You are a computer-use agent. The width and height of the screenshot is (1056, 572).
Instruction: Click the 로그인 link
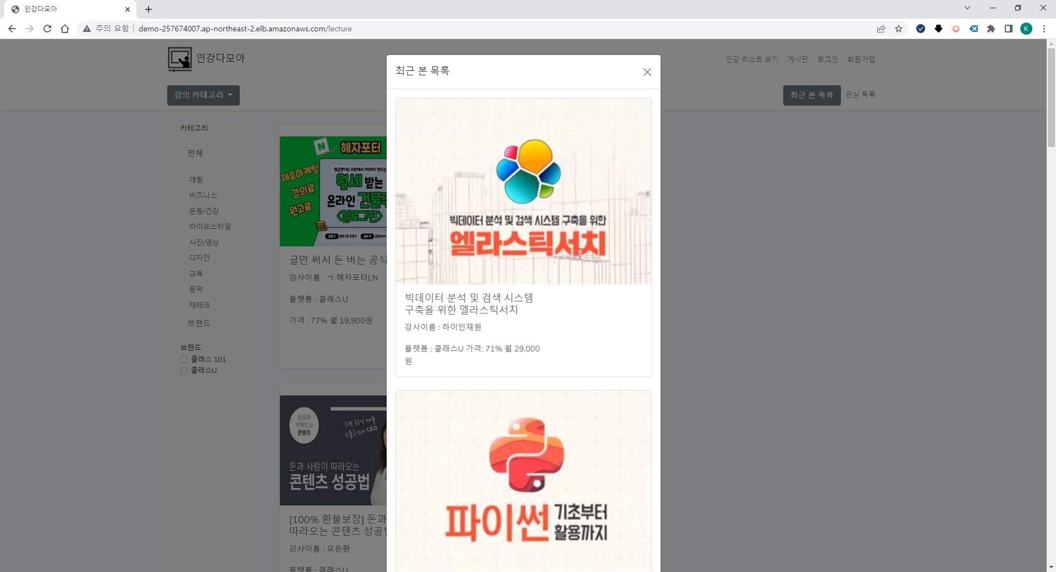tap(827, 59)
